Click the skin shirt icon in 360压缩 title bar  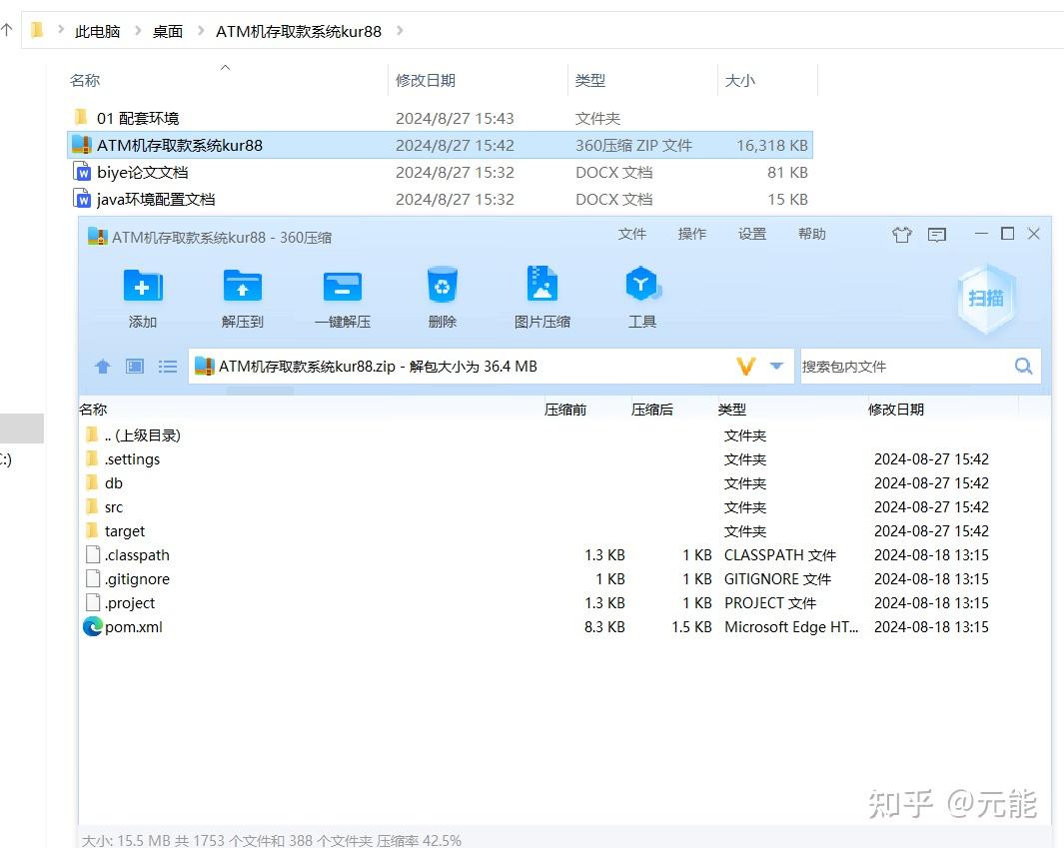(x=902, y=235)
